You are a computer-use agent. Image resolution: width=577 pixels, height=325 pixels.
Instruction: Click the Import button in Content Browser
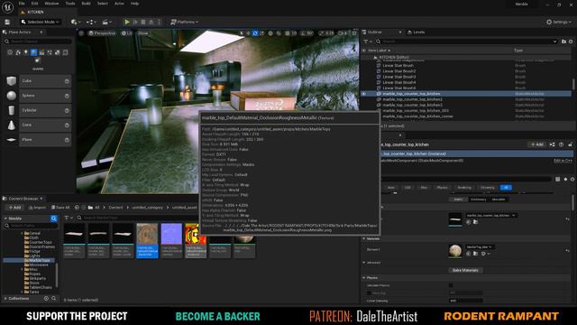click(x=37, y=208)
